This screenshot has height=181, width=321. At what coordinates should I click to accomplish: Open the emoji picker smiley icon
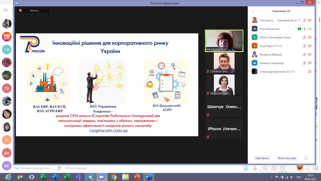tap(246, 168)
